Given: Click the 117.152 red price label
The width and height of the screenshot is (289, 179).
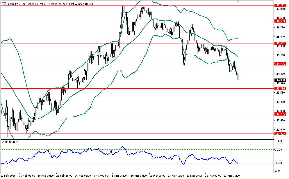Looking at the screenshot, I should tap(280, 5).
